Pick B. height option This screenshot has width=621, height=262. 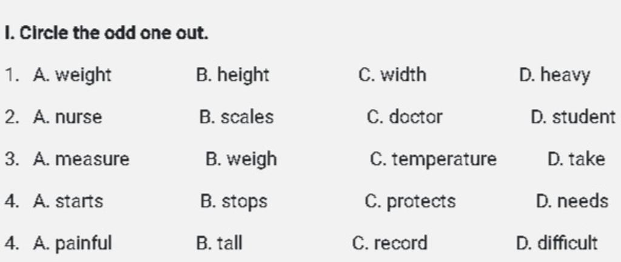coord(232,75)
